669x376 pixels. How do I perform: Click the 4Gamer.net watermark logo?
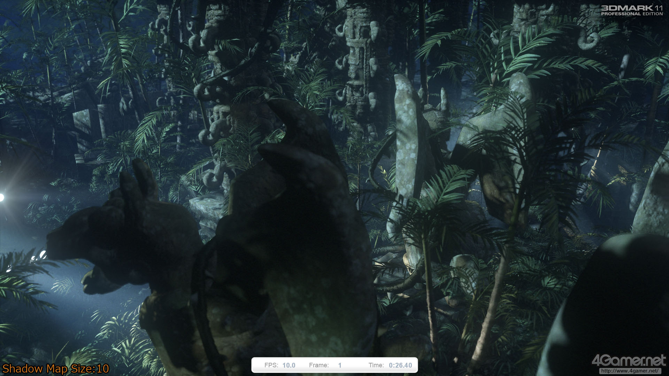[x=629, y=360]
